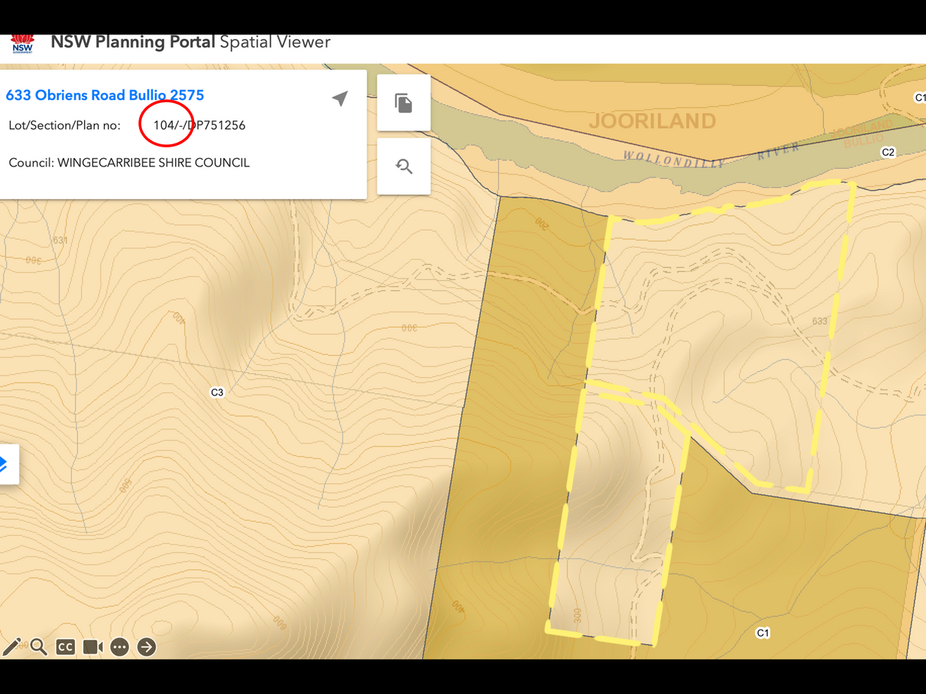Image resolution: width=926 pixels, height=694 pixels.
Task: Click the C3 zone label on map
Action: (x=217, y=392)
